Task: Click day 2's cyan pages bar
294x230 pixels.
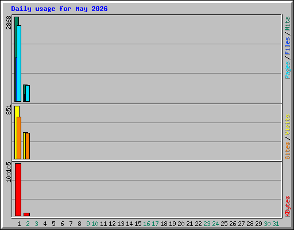Action: (28, 93)
